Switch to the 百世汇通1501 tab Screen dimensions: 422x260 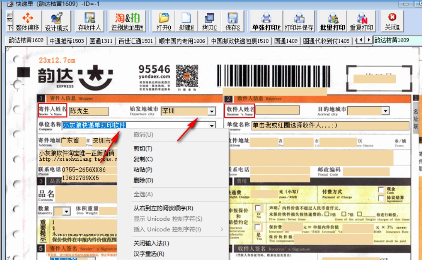point(135,41)
